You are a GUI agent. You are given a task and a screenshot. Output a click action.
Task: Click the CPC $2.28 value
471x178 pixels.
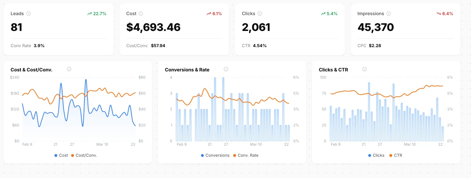375,46
